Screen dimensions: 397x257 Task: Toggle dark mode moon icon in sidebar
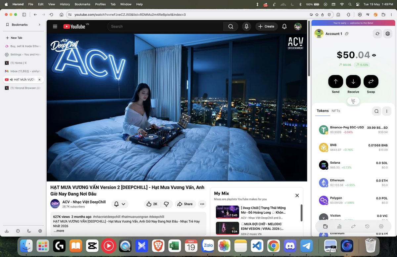pyautogui.click(x=29, y=231)
